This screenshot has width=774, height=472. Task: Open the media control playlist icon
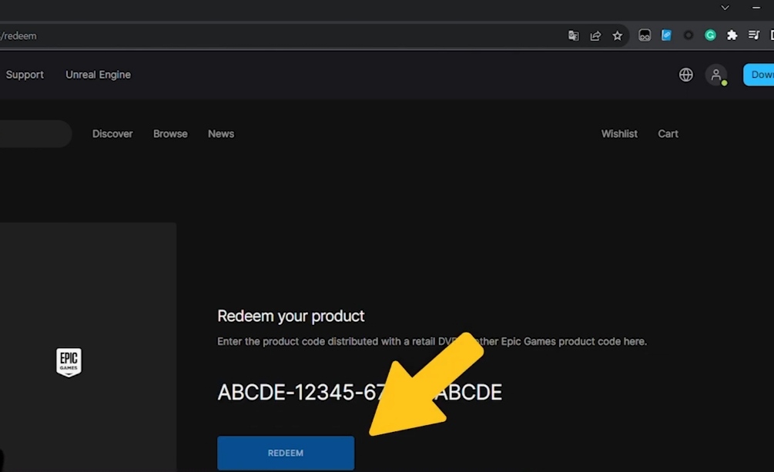[754, 35]
